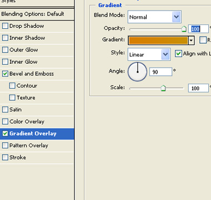This screenshot has width=211, height=200.
Task: Enable the Pattern Overlay checkbox
Action: [5, 145]
